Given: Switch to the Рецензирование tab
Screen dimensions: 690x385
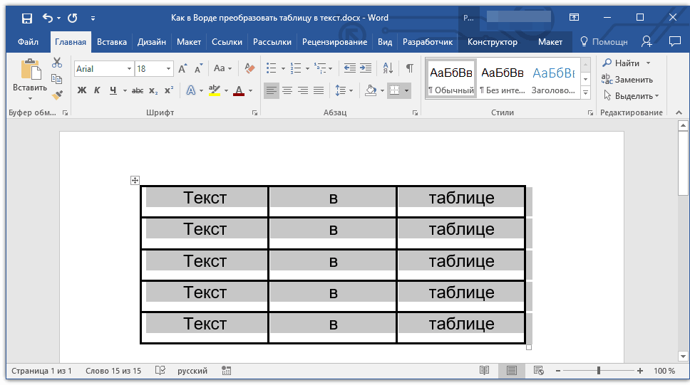Looking at the screenshot, I should click(334, 42).
